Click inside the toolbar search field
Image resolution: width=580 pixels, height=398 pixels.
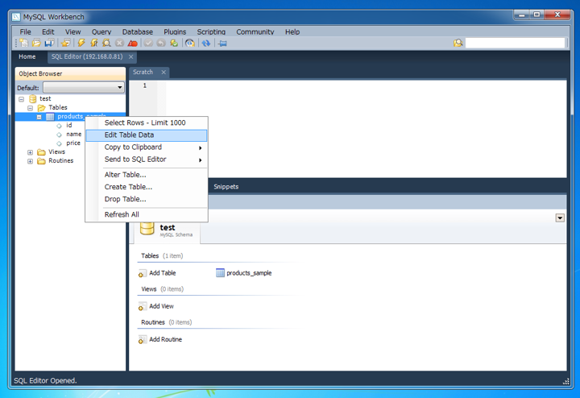516,43
